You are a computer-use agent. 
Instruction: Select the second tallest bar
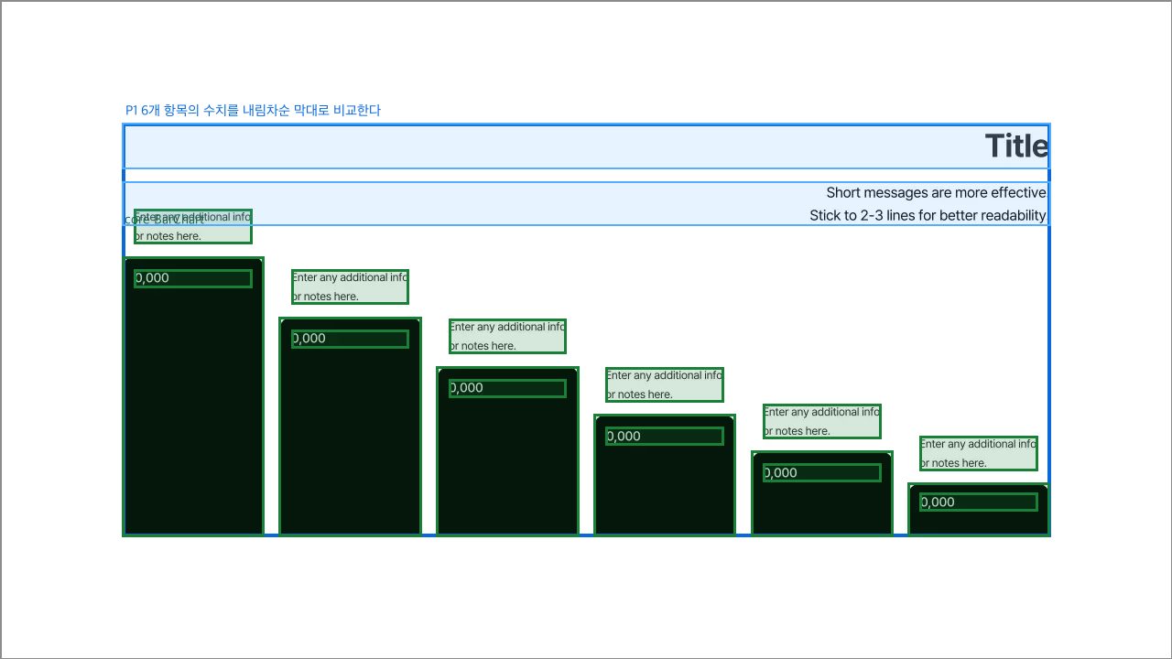point(351,427)
